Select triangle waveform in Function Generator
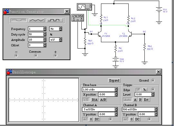The height and width of the screenshot is (126, 174). point(37,20)
